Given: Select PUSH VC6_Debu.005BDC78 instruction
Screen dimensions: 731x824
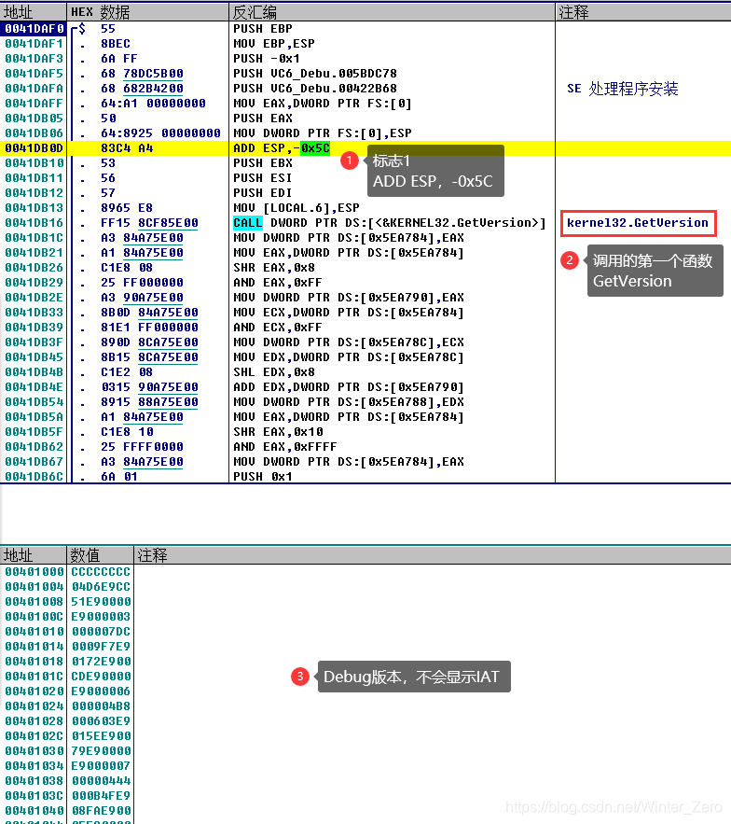Looking at the screenshot, I should point(315,74).
